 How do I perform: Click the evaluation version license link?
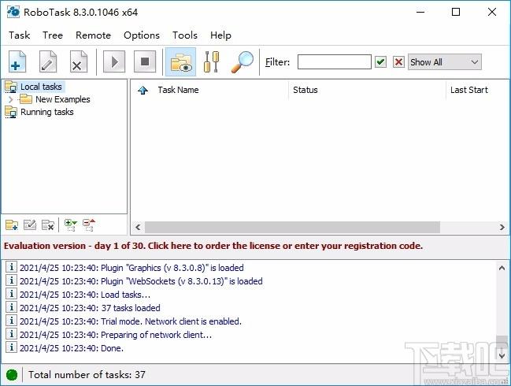click(213, 246)
